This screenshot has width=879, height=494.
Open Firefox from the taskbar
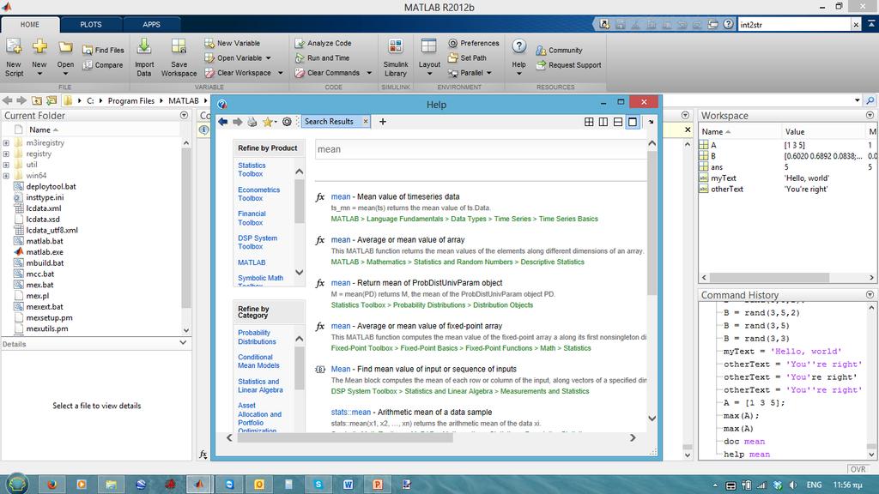click(x=52, y=485)
